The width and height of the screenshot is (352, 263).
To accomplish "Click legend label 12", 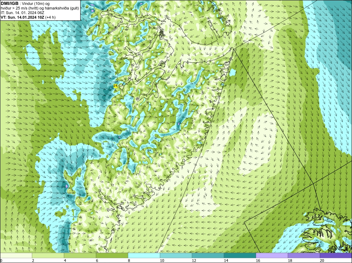I will pos(194,261).
